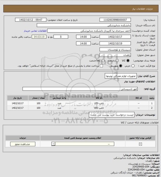Image resolution: width=161 pixels, height=177 pixels.
Task: Select the کالا radio button
Action: coord(128,61)
